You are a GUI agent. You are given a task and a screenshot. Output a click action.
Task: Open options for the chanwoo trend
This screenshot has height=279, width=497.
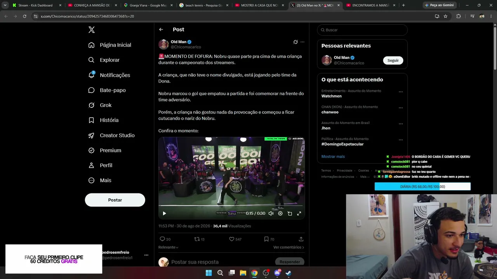[401, 108]
